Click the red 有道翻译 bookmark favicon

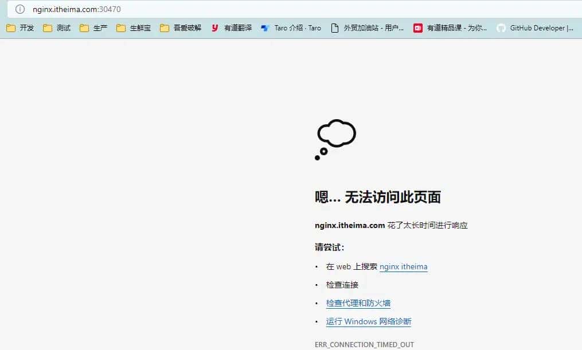pyautogui.click(x=214, y=27)
